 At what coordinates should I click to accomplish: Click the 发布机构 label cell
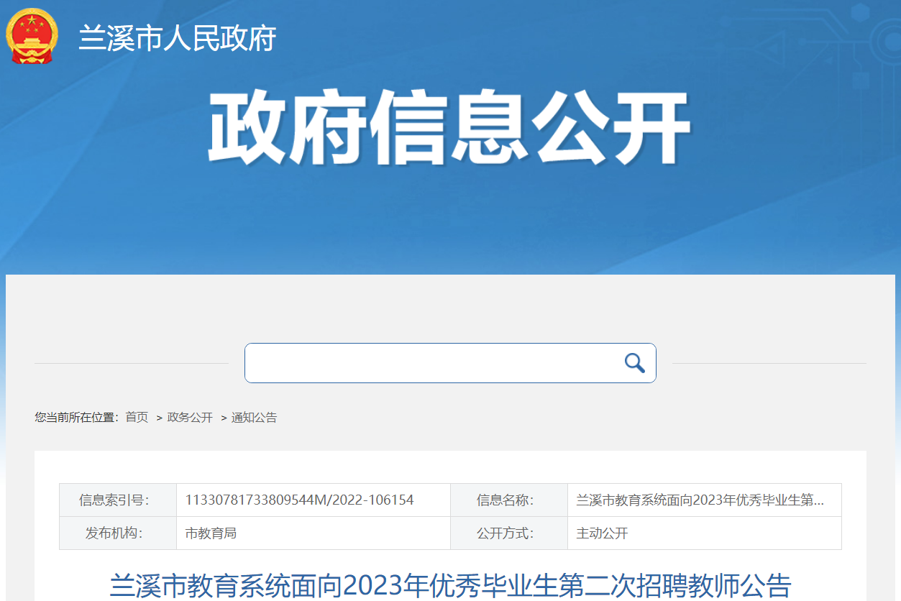click(x=118, y=533)
